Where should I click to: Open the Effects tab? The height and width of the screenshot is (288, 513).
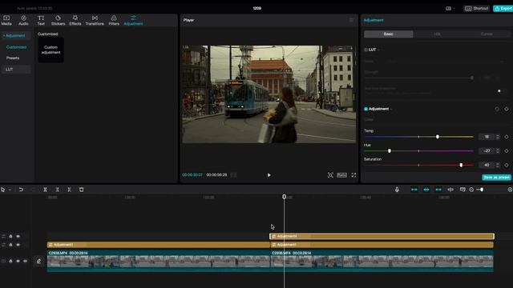75,20
